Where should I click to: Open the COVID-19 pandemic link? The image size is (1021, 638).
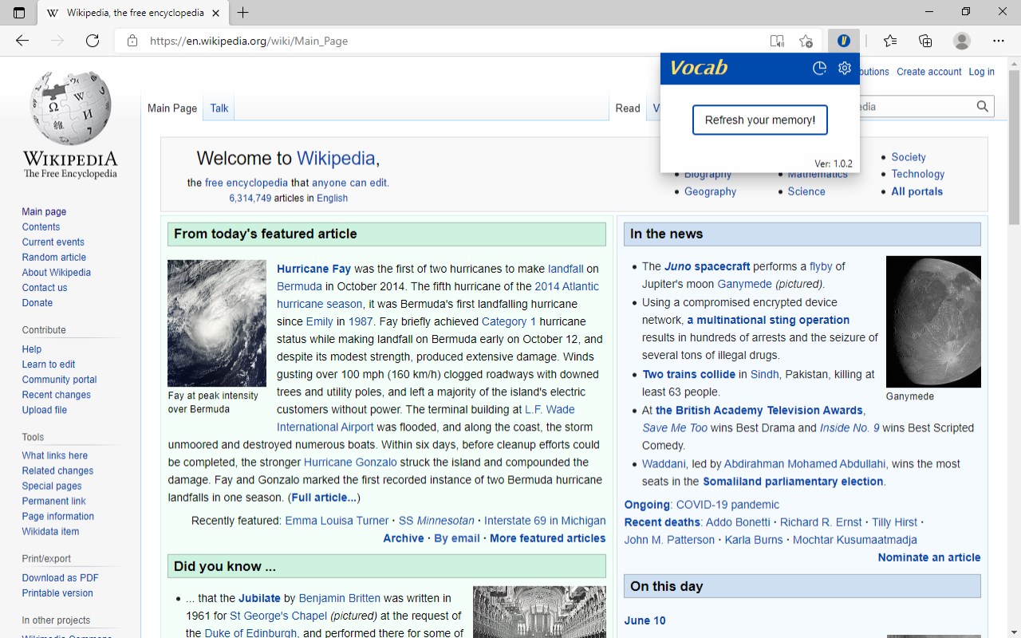(727, 505)
